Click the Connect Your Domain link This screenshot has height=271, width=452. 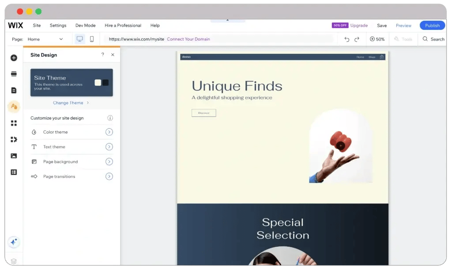(x=188, y=39)
